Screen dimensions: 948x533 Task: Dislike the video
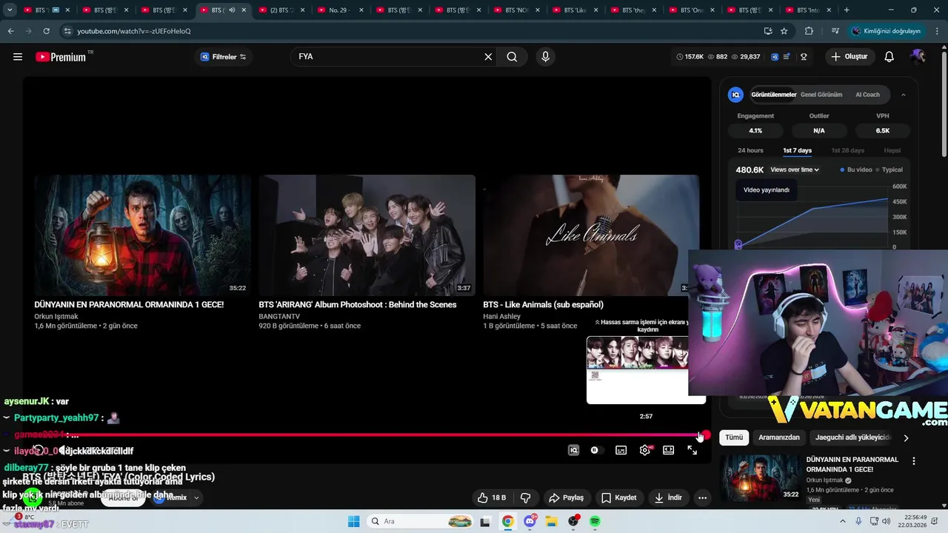pos(526,497)
